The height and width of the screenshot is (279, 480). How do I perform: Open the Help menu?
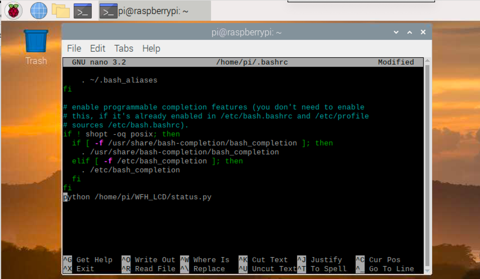(x=151, y=48)
